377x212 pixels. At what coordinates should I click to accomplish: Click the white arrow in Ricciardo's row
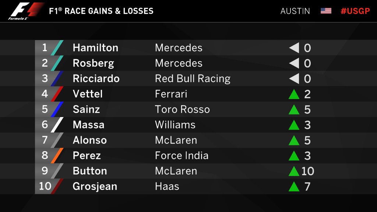[x=294, y=79]
